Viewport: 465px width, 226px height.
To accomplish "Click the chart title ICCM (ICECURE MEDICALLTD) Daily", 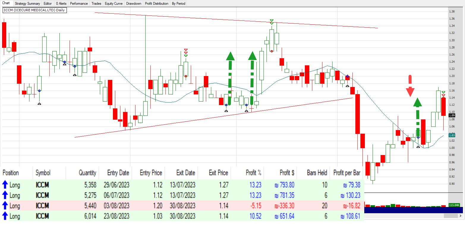I will (x=34, y=10).
